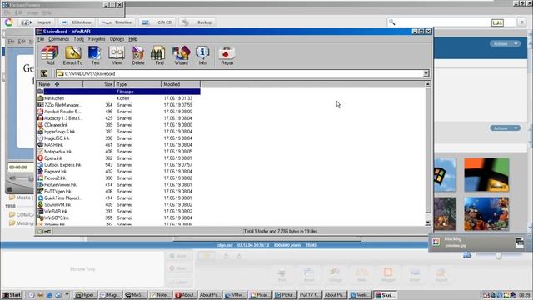Click the file list scroll down arrow

(427, 222)
